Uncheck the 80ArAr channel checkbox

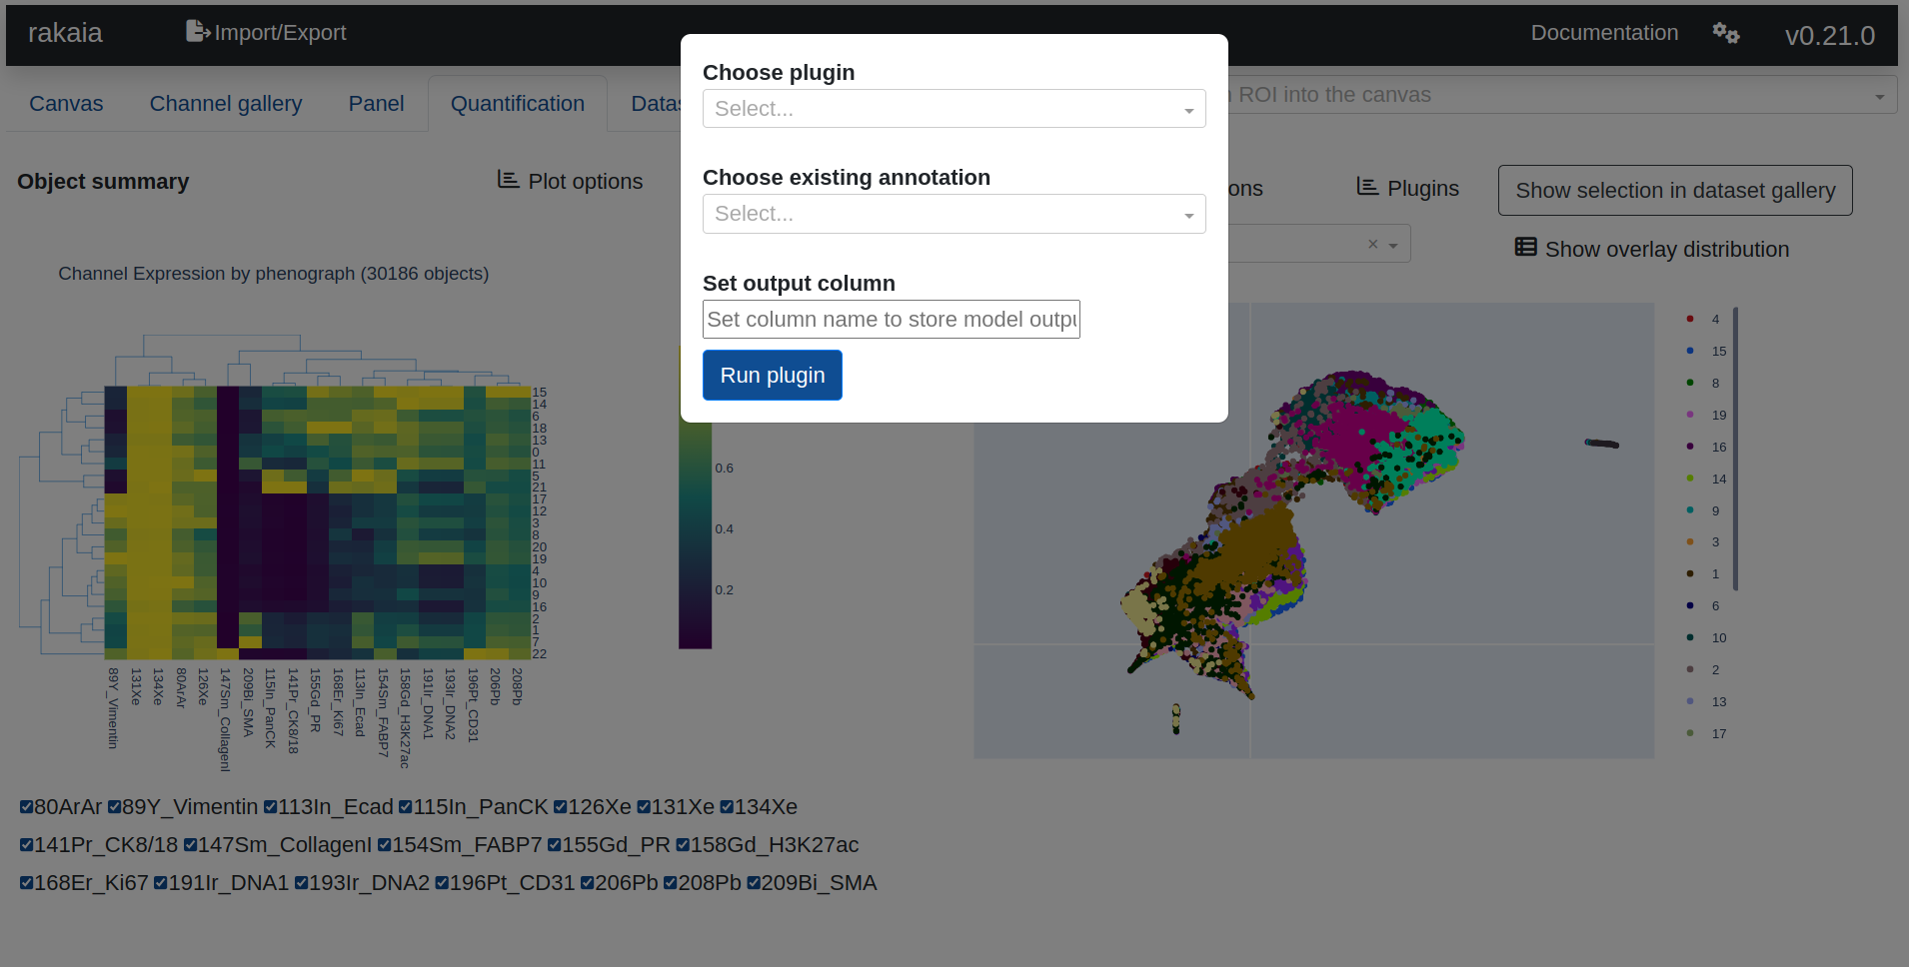(27, 807)
